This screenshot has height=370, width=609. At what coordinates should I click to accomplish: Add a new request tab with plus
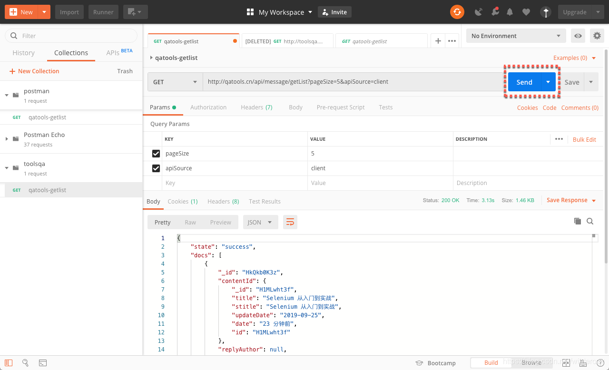tap(438, 41)
